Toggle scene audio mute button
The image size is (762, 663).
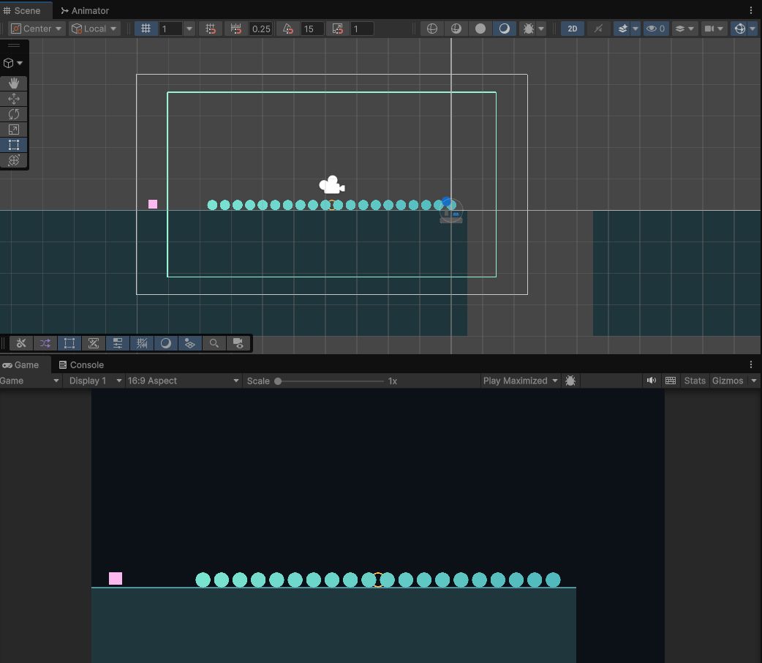click(x=598, y=29)
